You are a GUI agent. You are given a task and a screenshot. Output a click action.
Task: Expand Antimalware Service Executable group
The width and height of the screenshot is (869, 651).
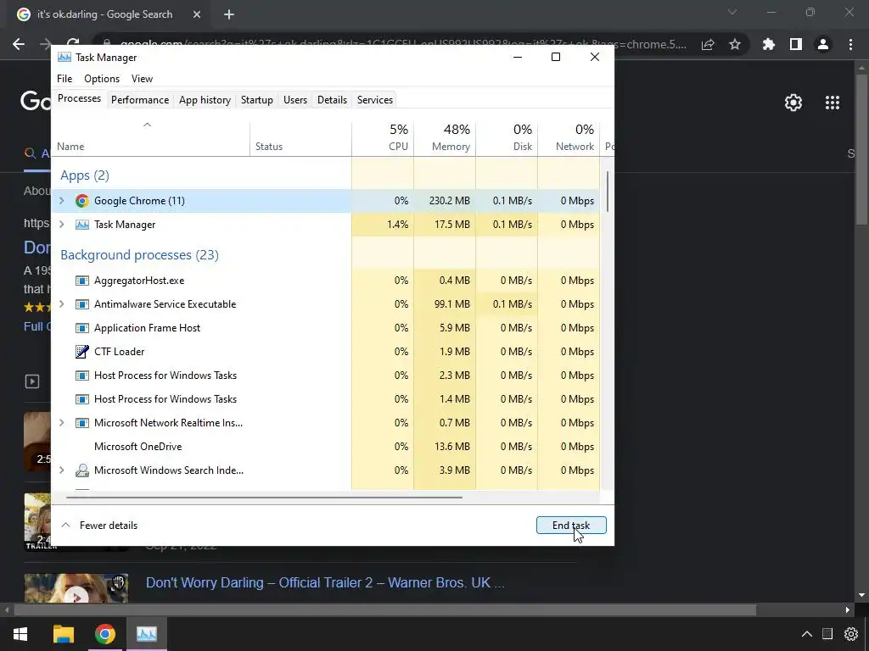tap(61, 304)
